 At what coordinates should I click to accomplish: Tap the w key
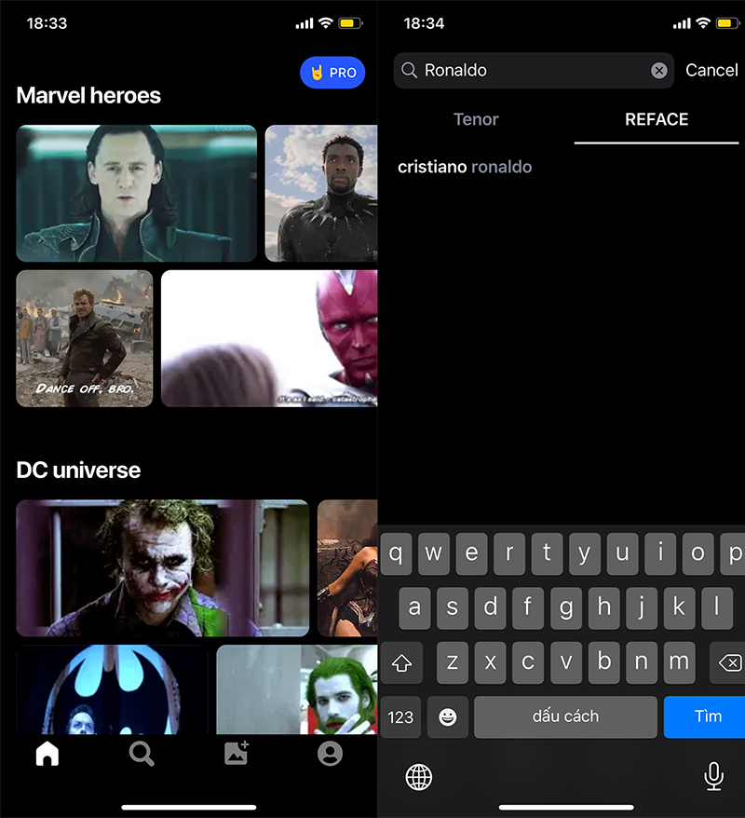point(434,553)
